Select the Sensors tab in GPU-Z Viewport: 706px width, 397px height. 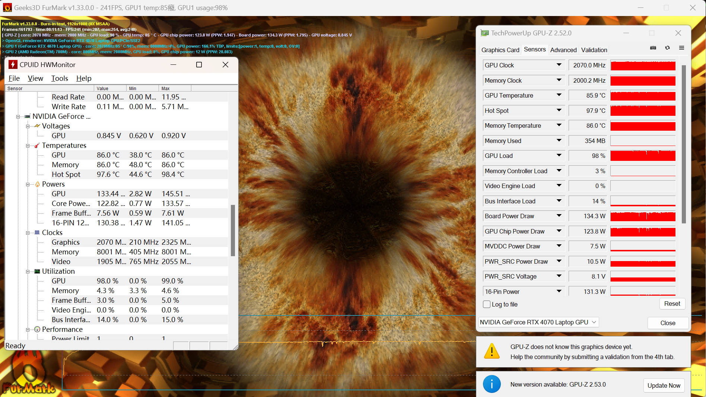535,49
